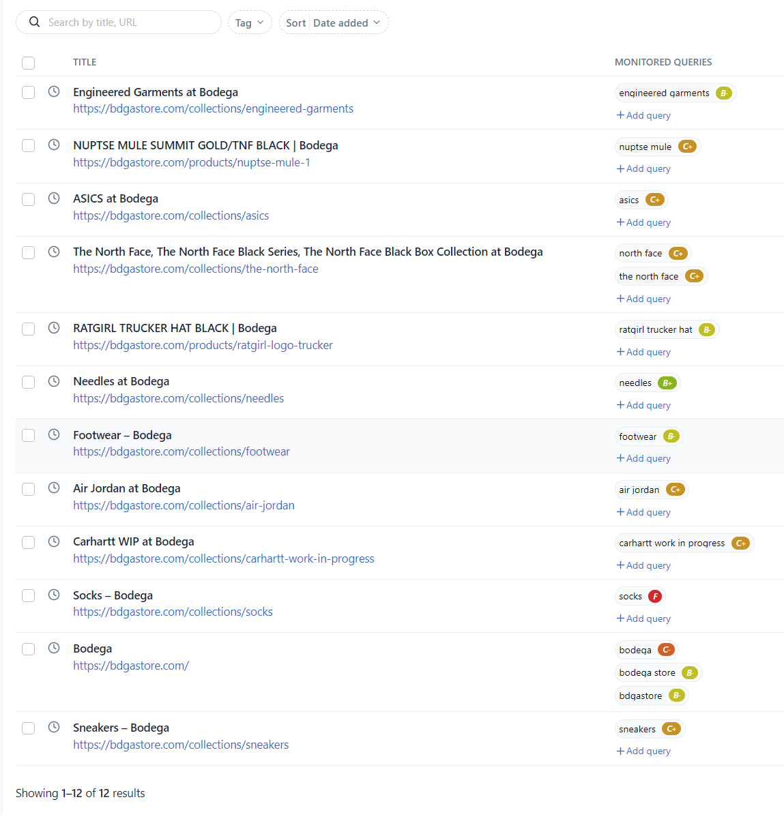The height and width of the screenshot is (821, 784).
Task: Check the Socks – Bodega row
Action: pos(28,595)
